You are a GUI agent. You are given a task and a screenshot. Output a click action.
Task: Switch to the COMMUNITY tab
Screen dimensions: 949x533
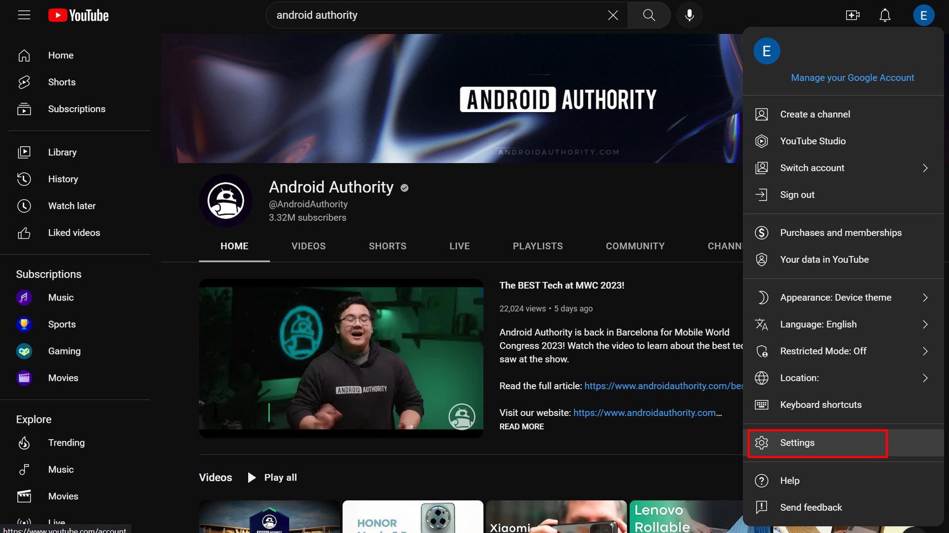635,246
